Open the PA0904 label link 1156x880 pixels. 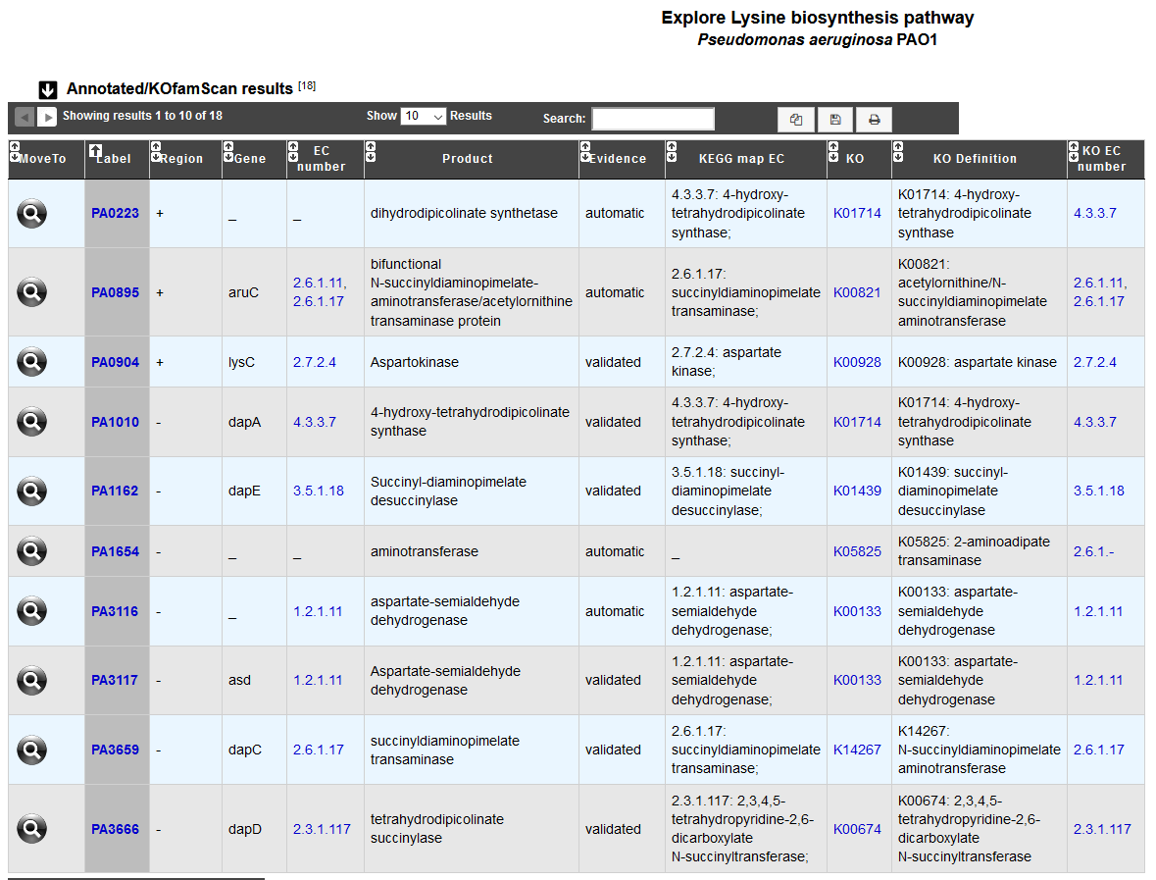tap(115, 362)
